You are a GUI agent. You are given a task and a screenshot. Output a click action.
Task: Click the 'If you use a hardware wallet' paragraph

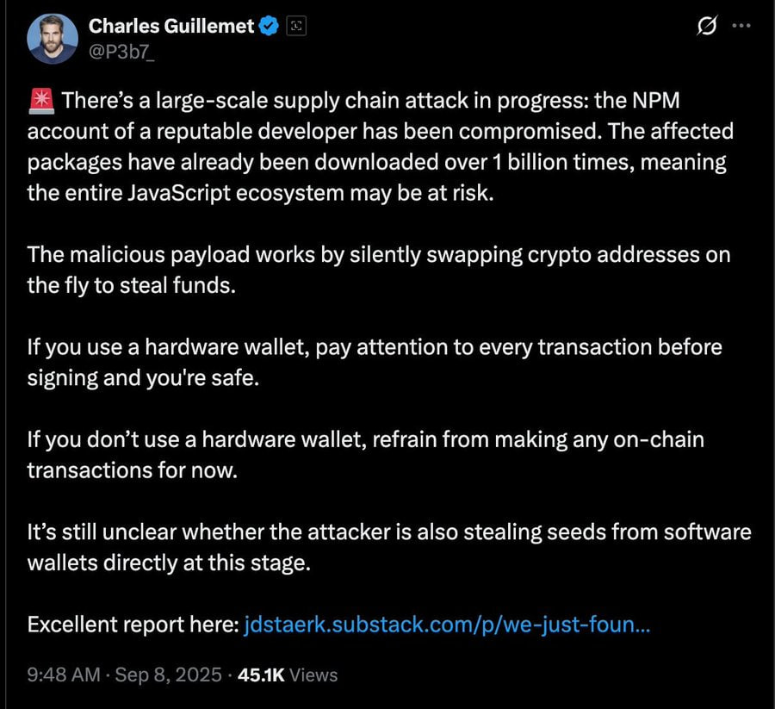pos(375,363)
